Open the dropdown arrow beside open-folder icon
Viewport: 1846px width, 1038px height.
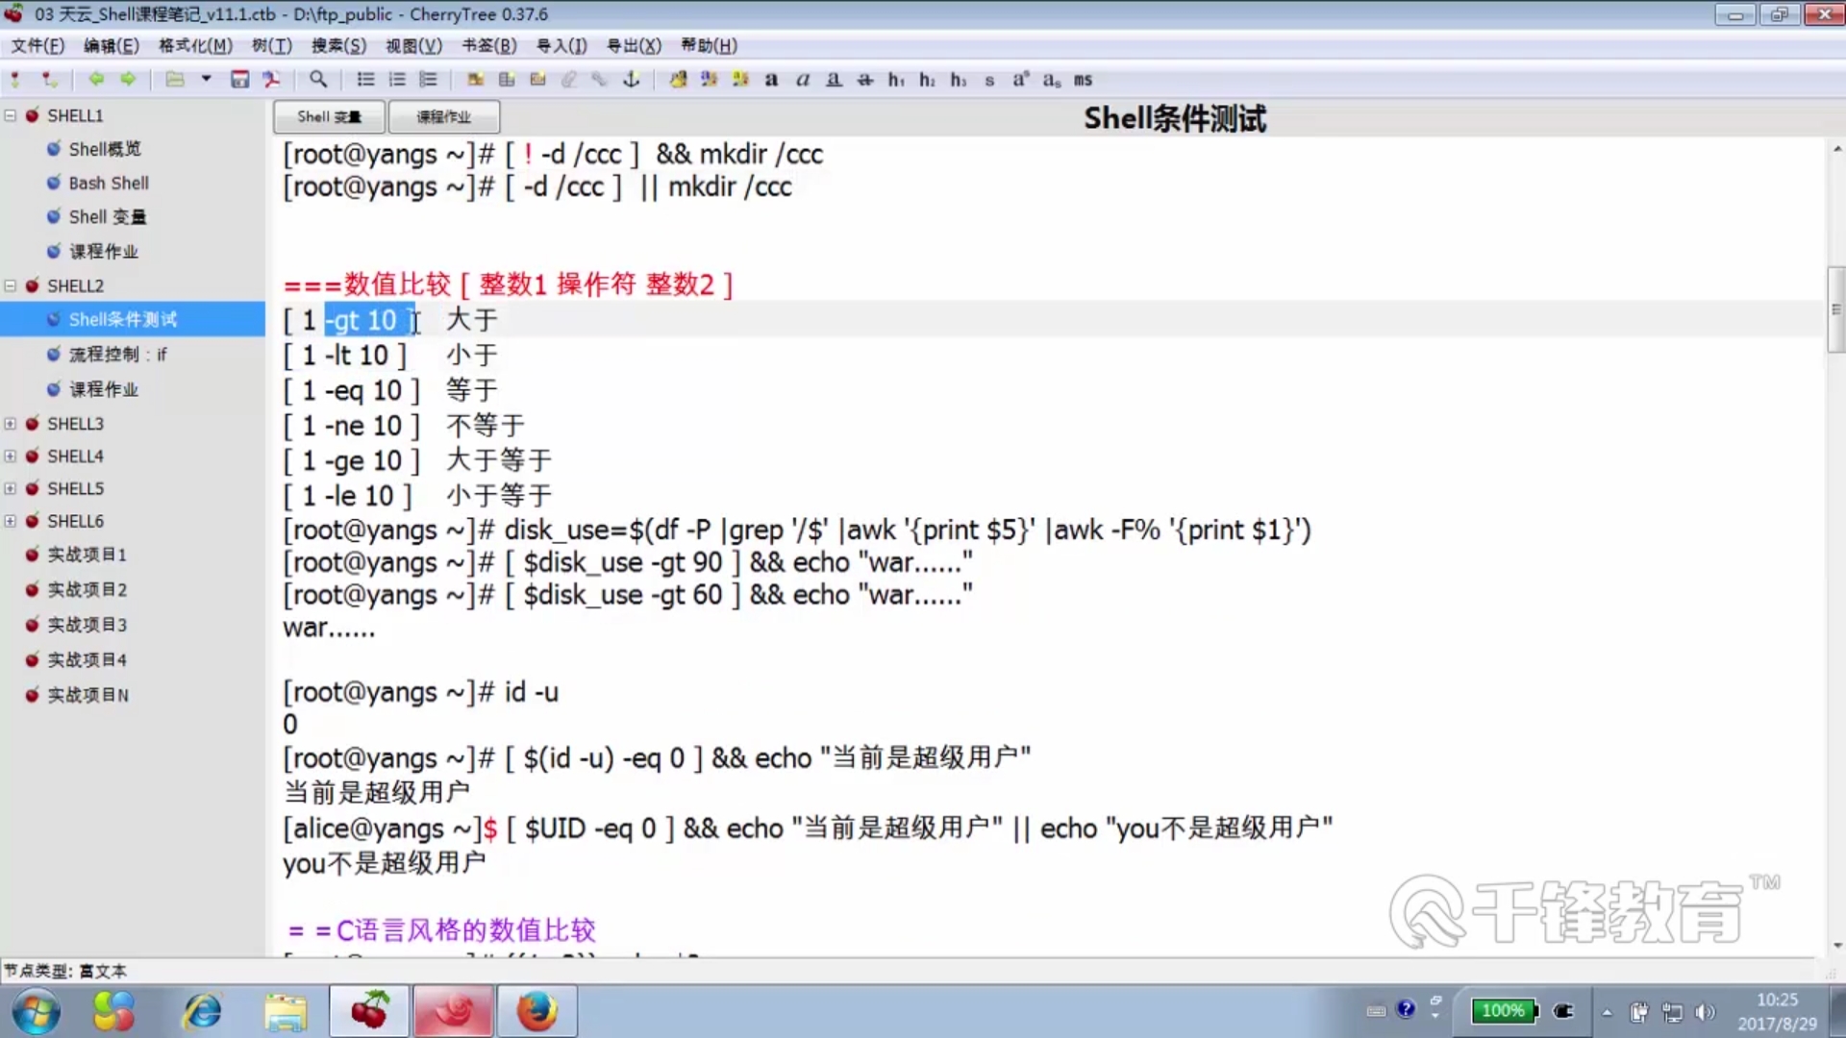[206, 80]
